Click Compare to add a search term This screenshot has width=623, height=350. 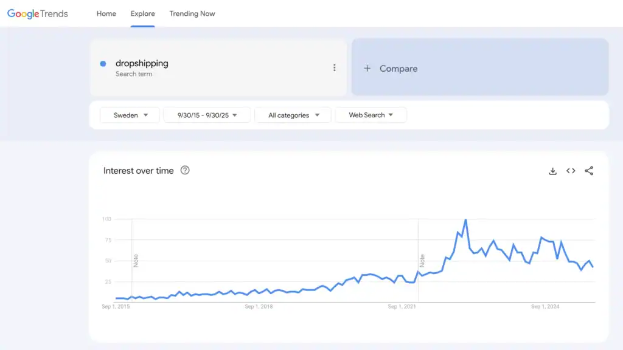(x=399, y=69)
